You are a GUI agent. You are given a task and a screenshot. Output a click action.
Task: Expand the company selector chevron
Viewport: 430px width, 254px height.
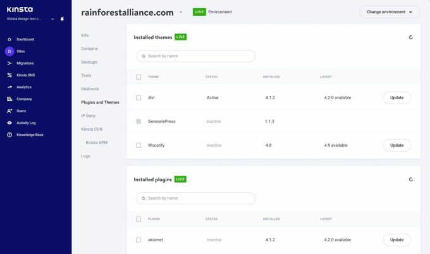(x=52, y=19)
